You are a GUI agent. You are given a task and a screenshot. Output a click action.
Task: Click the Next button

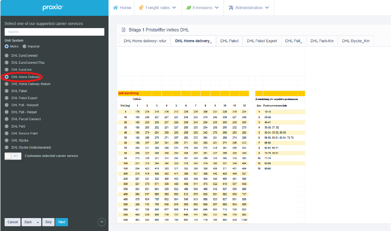tap(62, 222)
